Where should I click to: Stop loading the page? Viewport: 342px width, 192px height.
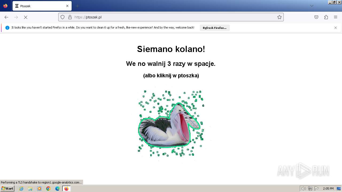(26, 17)
